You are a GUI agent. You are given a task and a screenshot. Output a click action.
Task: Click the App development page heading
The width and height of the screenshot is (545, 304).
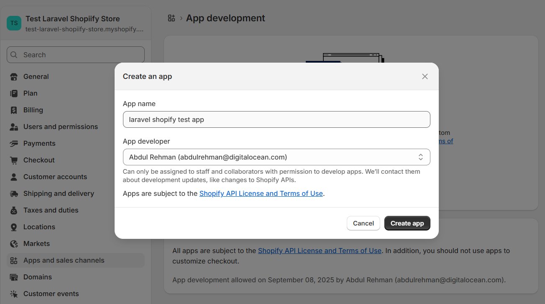pos(225,18)
